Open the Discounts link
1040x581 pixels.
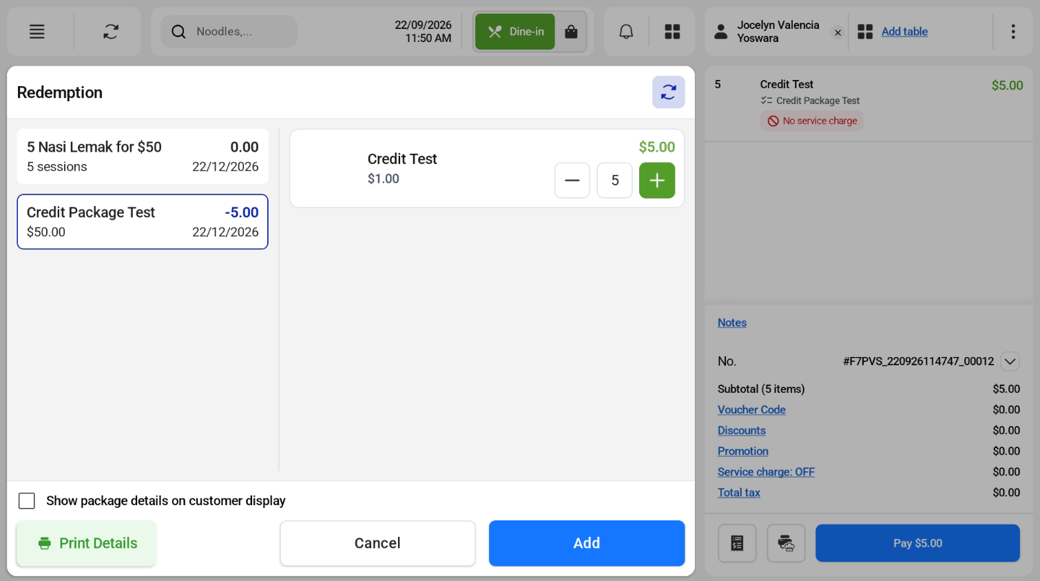(742, 430)
